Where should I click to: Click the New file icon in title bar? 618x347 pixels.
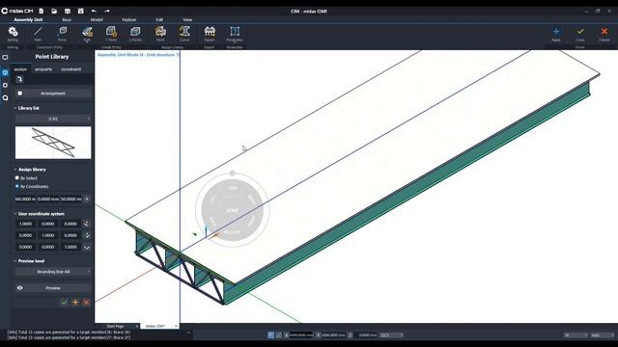click(x=41, y=11)
